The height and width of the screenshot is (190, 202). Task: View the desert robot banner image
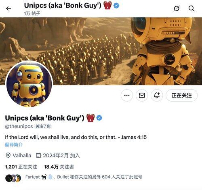(101, 51)
